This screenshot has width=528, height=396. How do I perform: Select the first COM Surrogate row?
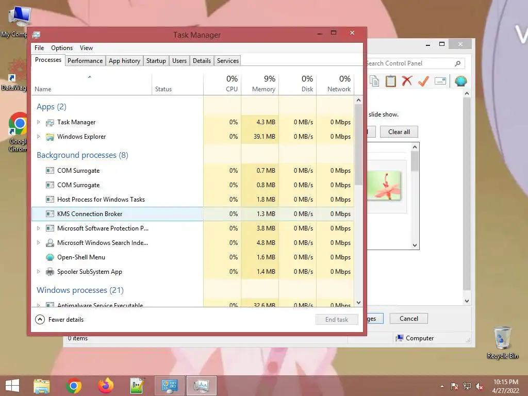(x=193, y=171)
